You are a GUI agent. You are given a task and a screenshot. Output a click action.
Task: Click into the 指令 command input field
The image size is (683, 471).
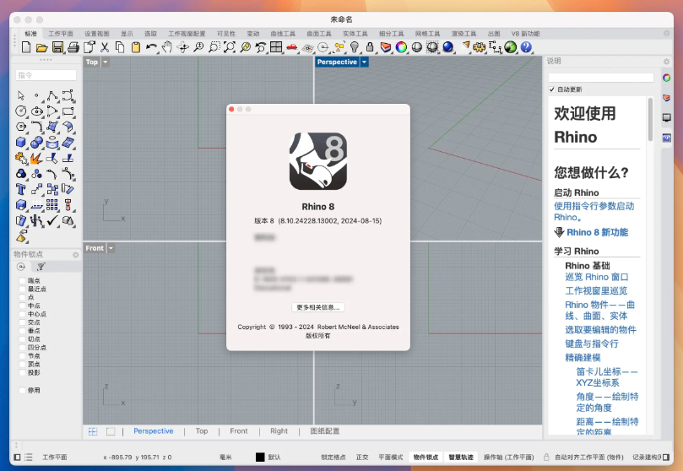point(46,75)
